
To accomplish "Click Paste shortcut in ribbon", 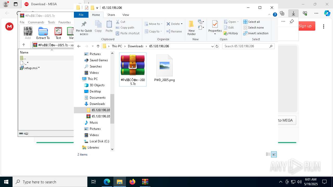I will pyautogui.click(x=127, y=33).
